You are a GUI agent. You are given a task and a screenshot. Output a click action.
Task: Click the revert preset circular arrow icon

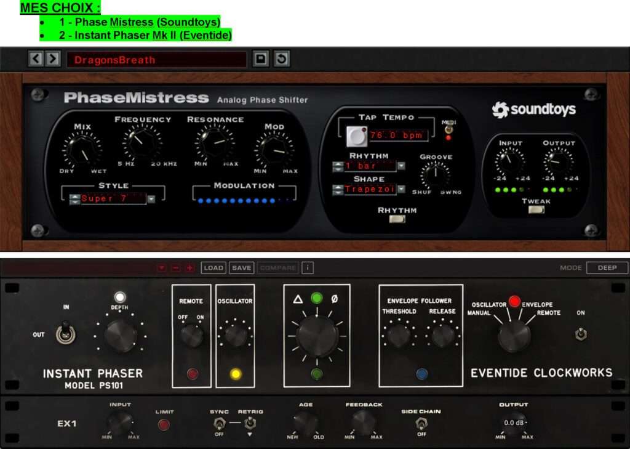click(x=281, y=59)
